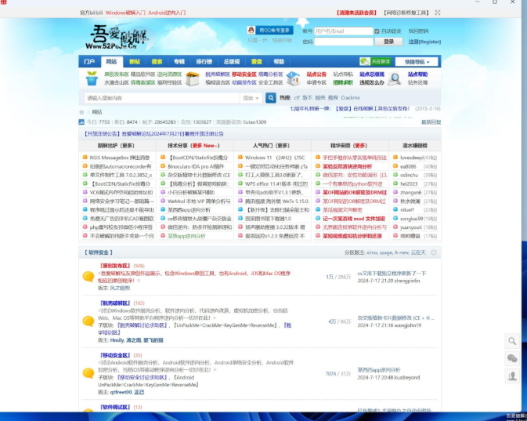Click the 最新回复 link
The height and width of the screenshot is (421, 527).
pos(431,122)
